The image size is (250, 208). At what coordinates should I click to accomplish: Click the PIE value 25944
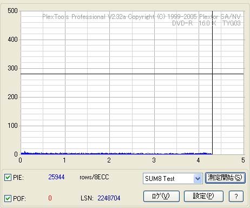pyautogui.click(x=56, y=177)
